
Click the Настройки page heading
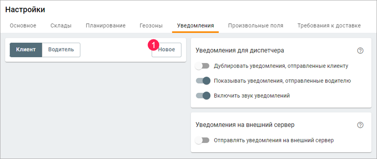[x=25, y=10]
